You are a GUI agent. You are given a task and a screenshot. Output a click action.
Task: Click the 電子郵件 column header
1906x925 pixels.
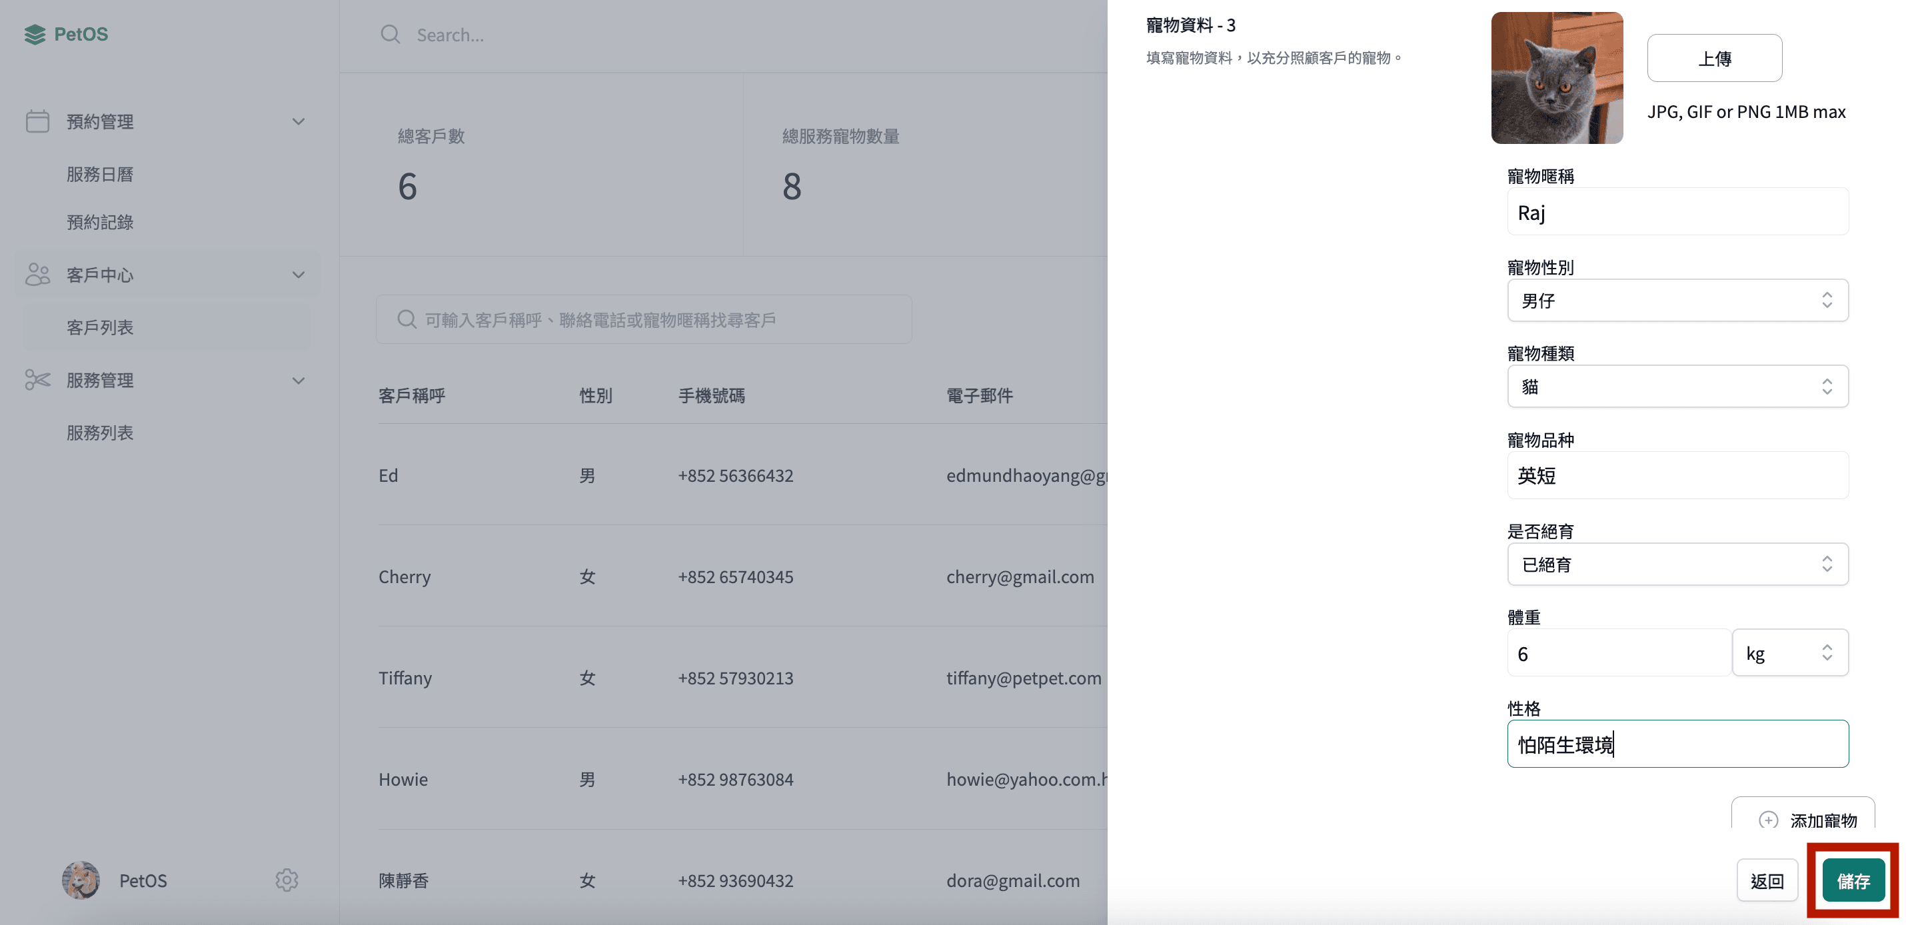(980, 396)
